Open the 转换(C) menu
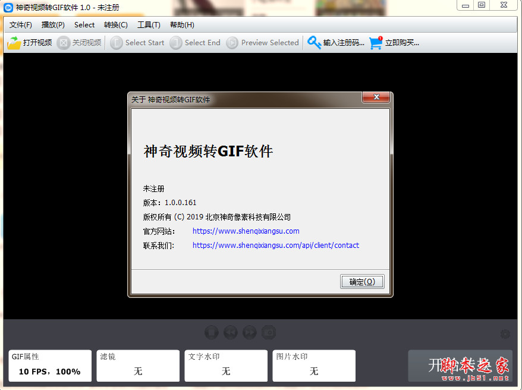The image size is (522, 390). pyautogui.click(x=116, y=25)
